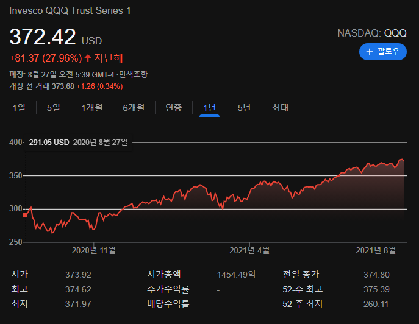Click the 2021년 8월 axis label
The image size is (419, 324).
(x=376, y=250)
